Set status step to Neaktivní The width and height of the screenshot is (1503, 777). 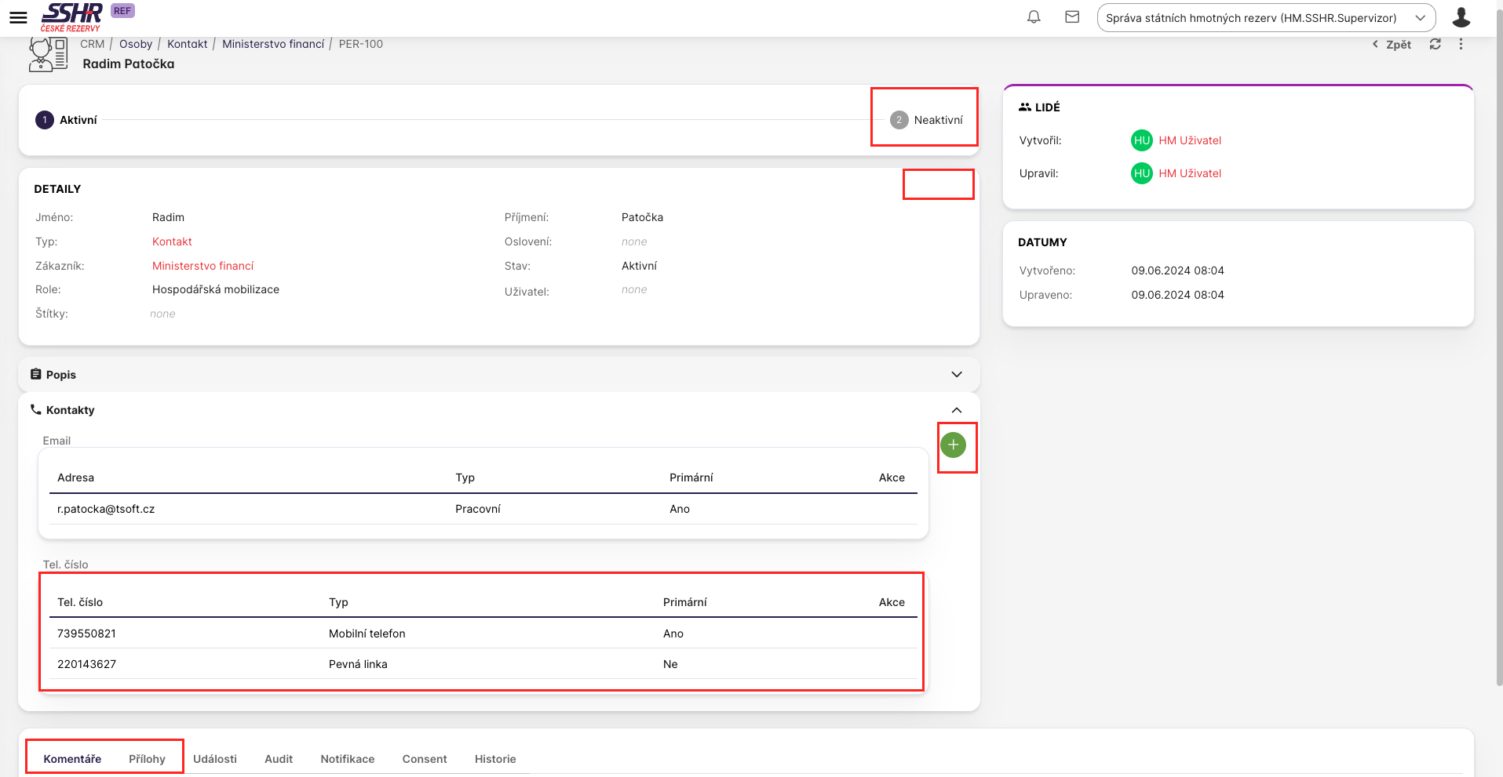click(926, 120)
